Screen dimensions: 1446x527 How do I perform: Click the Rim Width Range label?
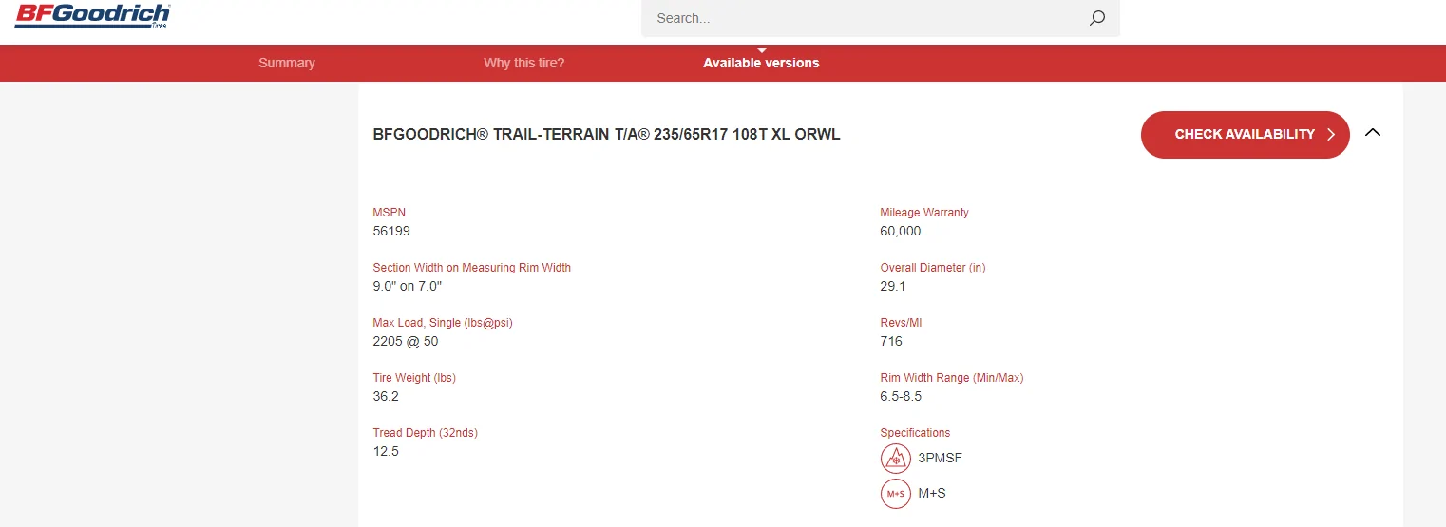tap(951, 378)
